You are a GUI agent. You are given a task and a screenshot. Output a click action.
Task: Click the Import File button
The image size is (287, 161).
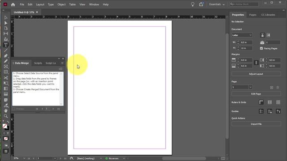pyautogui.click(x=256, y=124)
